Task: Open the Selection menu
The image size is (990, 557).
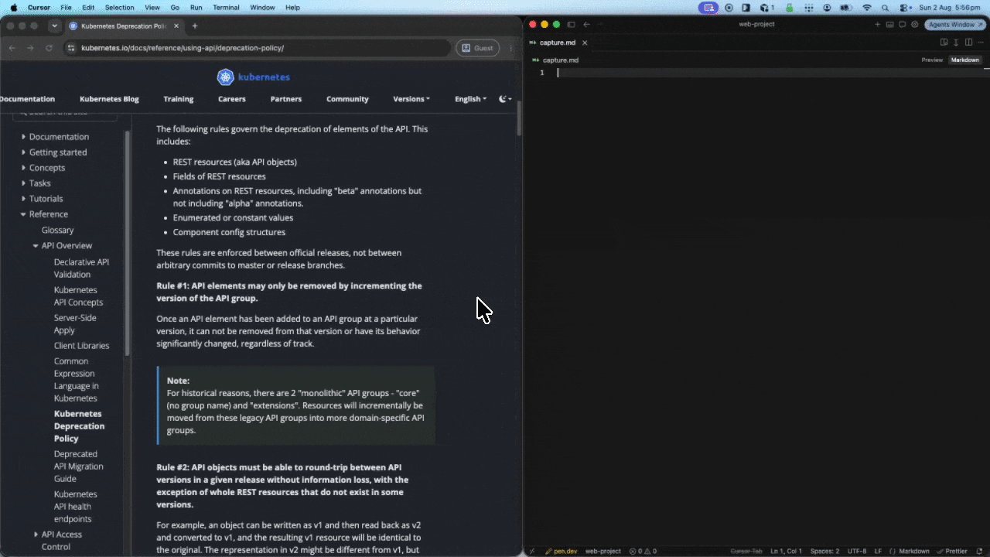Action: (119, 7)
